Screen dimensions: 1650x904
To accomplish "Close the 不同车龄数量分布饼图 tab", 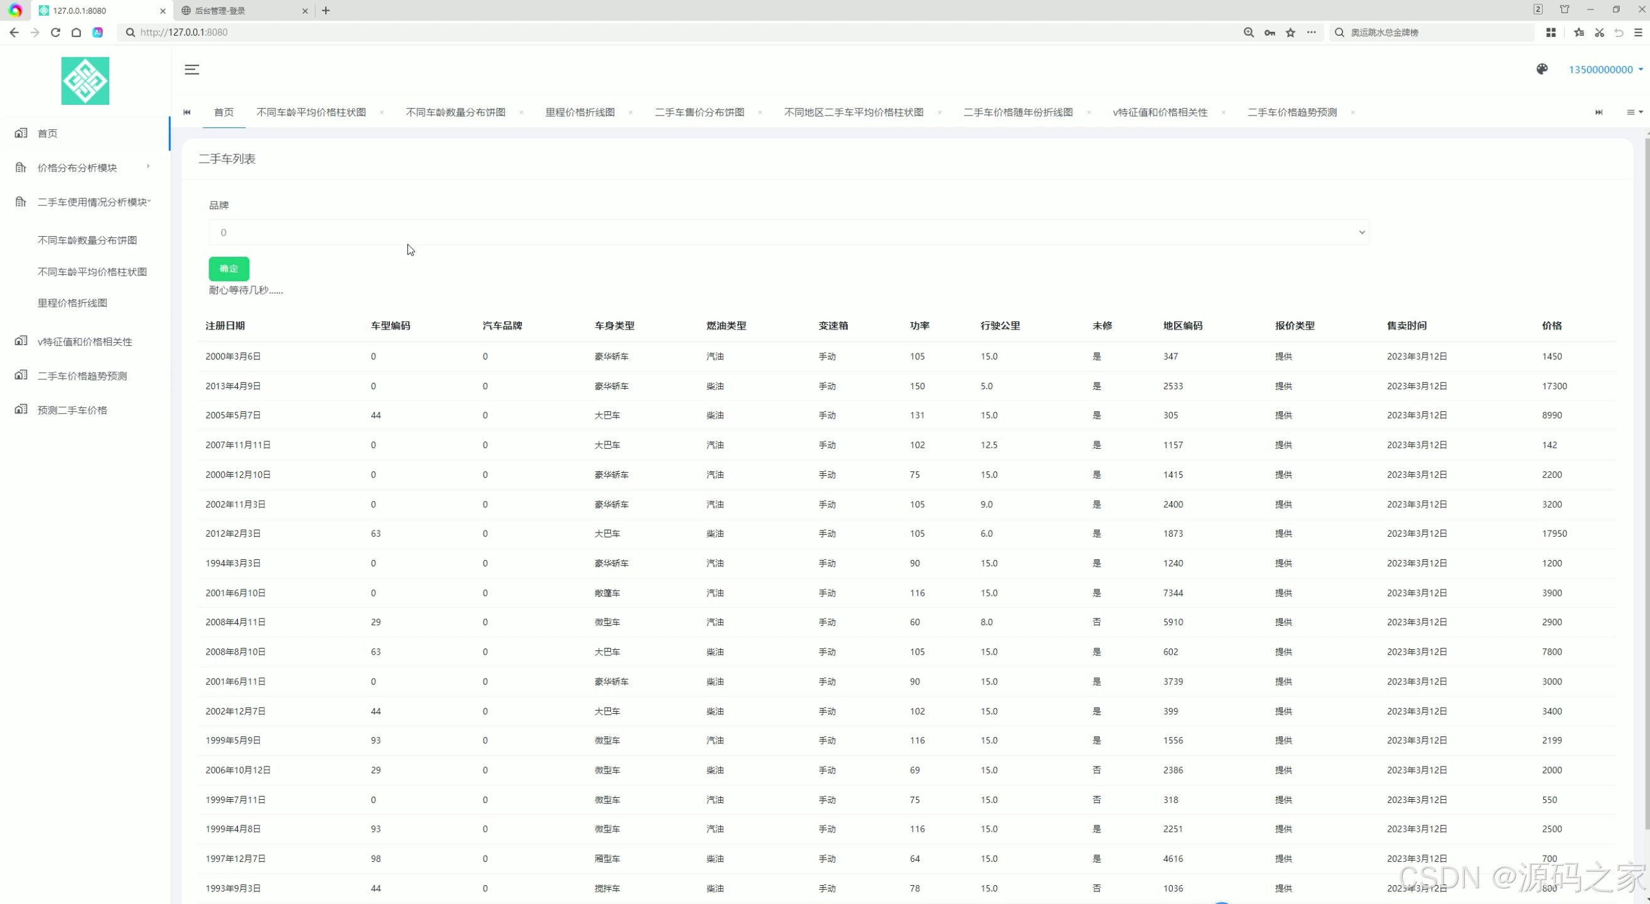I will (x=521, y=112).
